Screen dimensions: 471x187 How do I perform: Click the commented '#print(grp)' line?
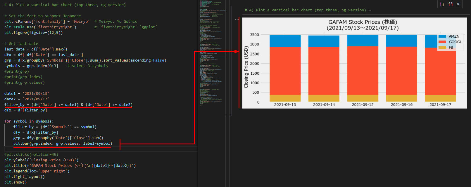click(x=17, y=71)
